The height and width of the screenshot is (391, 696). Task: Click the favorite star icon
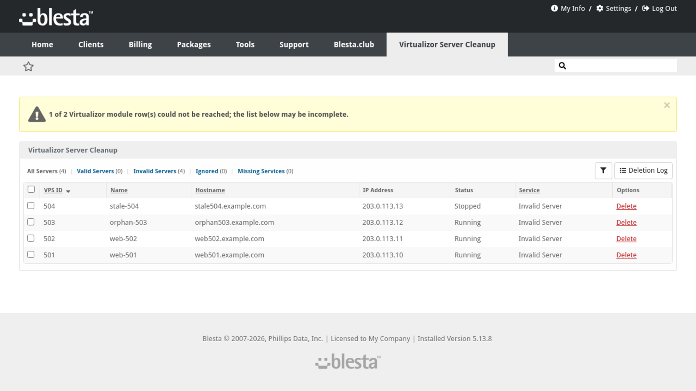click(28, 66)
